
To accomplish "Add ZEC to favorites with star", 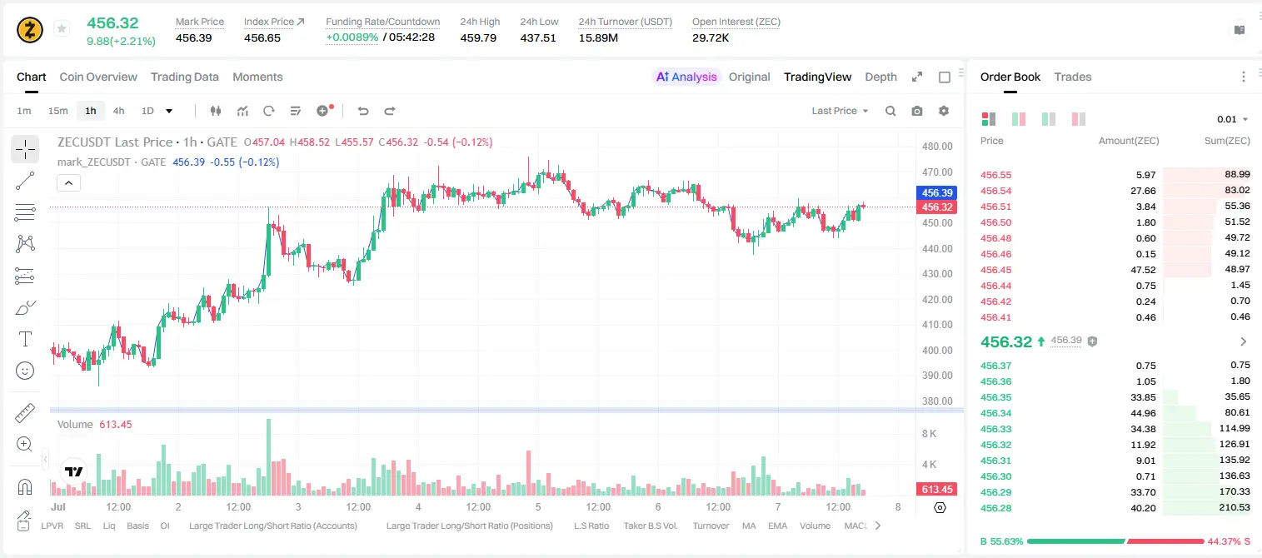I will point(61,29).
